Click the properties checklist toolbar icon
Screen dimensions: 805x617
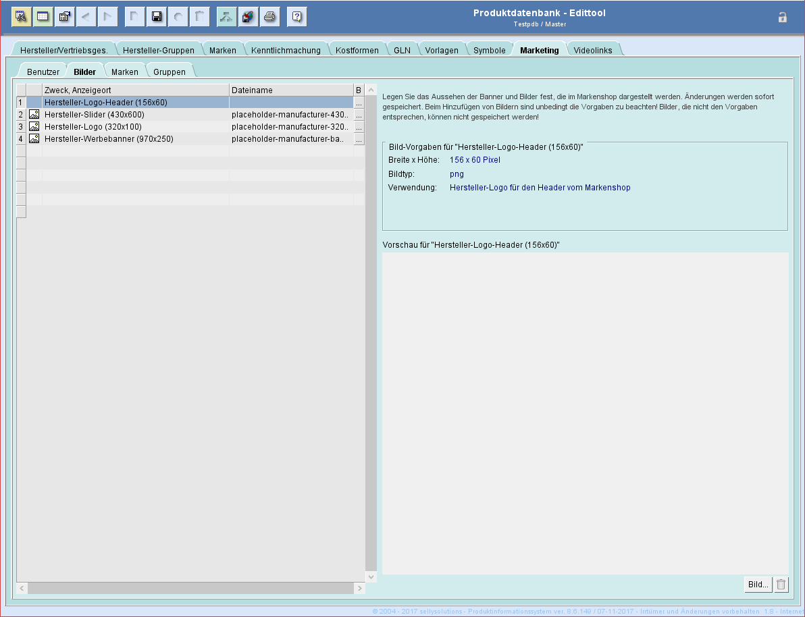coord(65,17)
